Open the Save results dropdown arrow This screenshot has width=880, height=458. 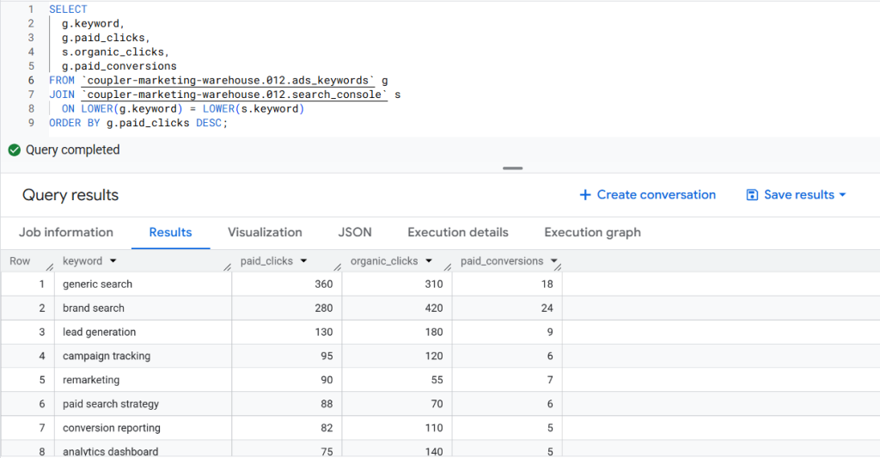click(x=842, y=195)
